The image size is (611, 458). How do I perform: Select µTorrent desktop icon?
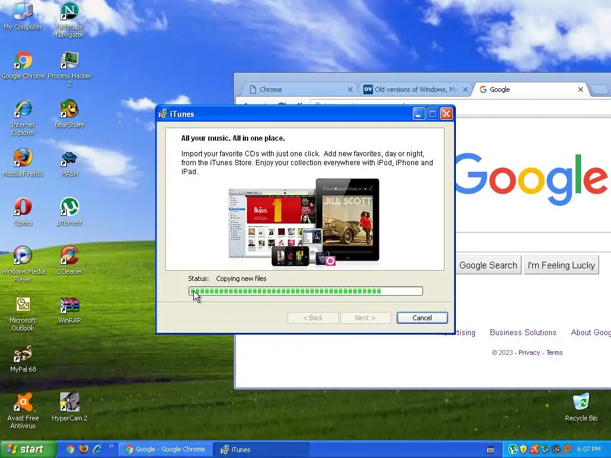[69, 212]
